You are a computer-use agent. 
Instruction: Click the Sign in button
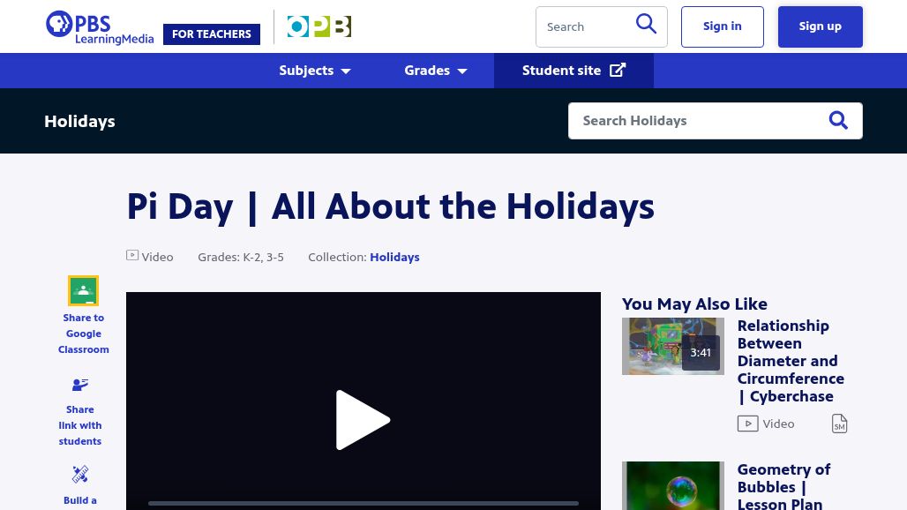click(x=723, y=26)
